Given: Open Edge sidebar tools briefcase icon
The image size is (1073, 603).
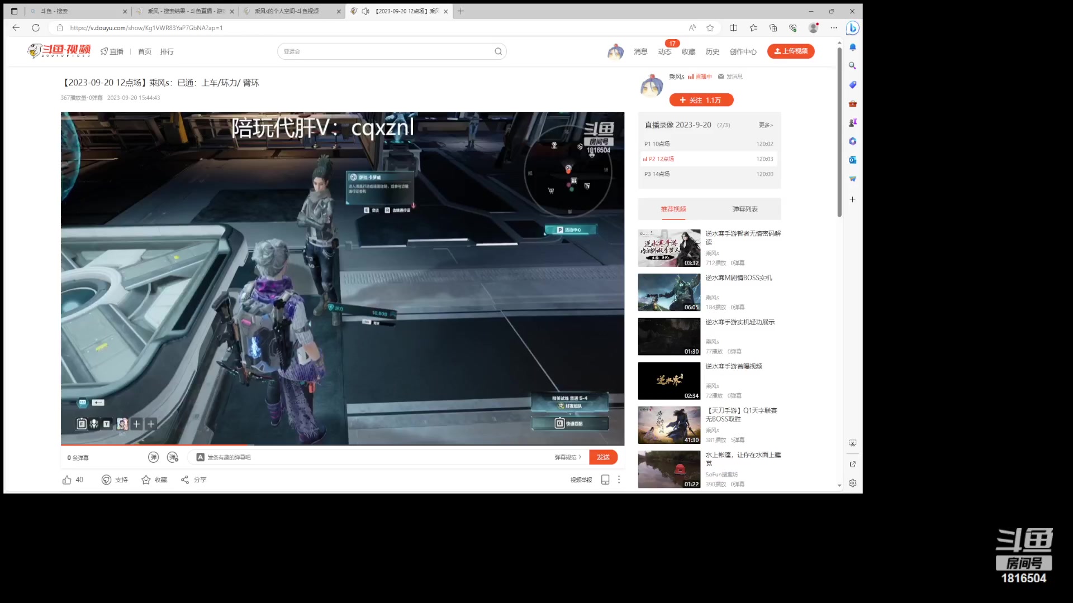Looking at the screenshot, I should coord(853,104).
